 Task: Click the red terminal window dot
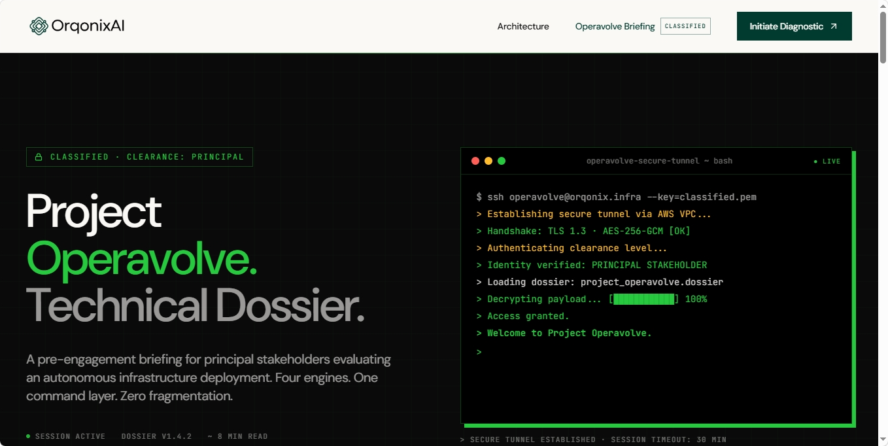point(475,161)
